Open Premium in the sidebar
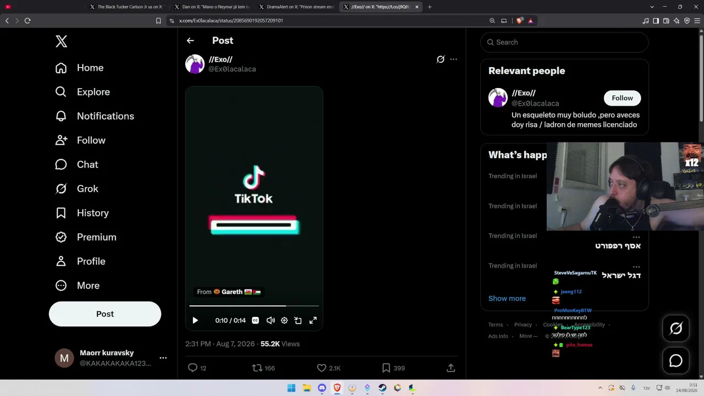Image resolution: width=704 pixels, height=396 pixels. pyautogui.click(x=86, y=237)
